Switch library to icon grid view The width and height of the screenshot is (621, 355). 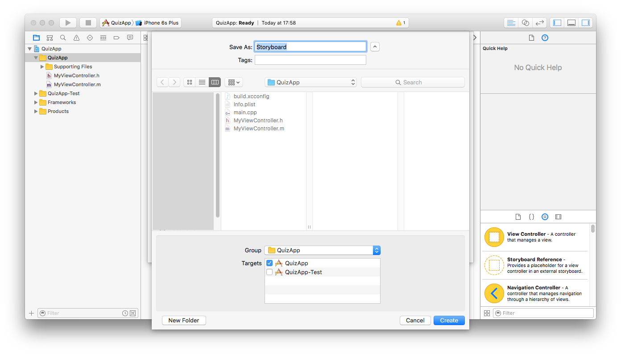coord(487,313)
